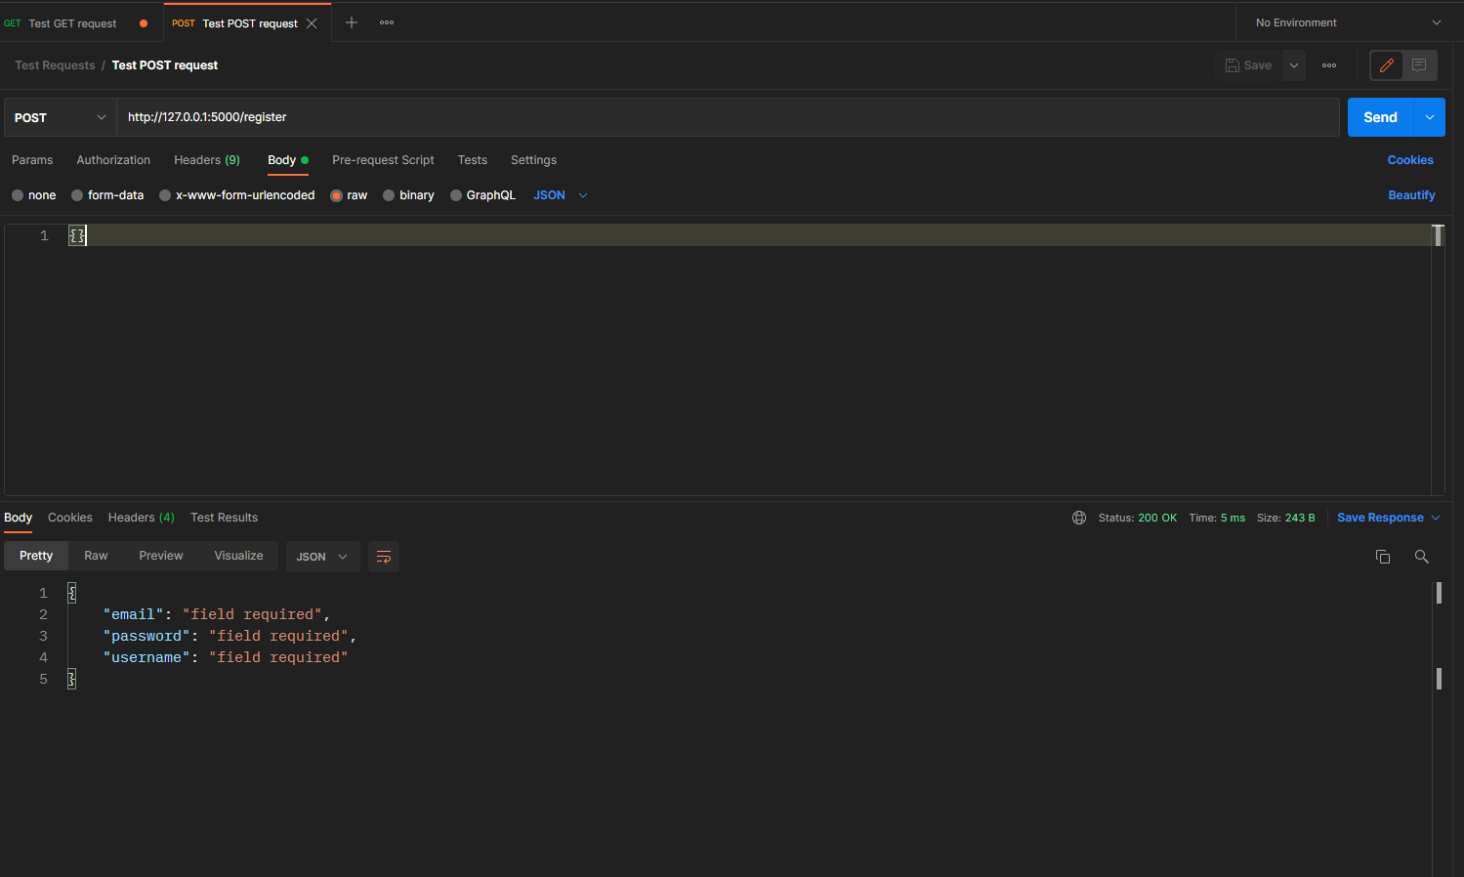Switch response view to Raw

(x=96, y=556)
